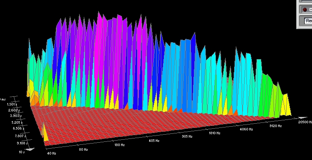Click the "405 Hz" frequency axis label
This screenshot has height=160, width=312.
pyautogui.click(x=154, y=141)
